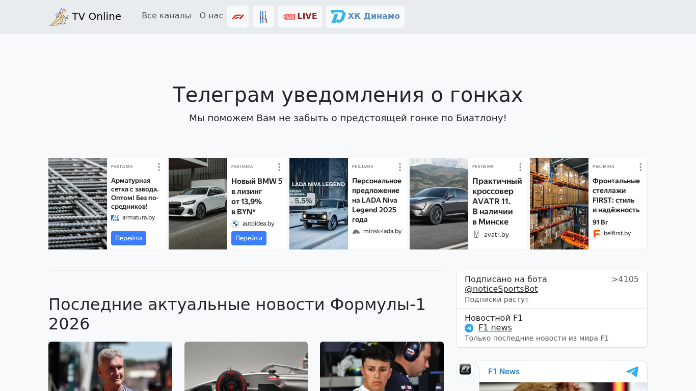Viewport: 696px width, 391px height.
Task: Open the armatura.by domain link
Action: pyautogui.click(x=139, y=218)
